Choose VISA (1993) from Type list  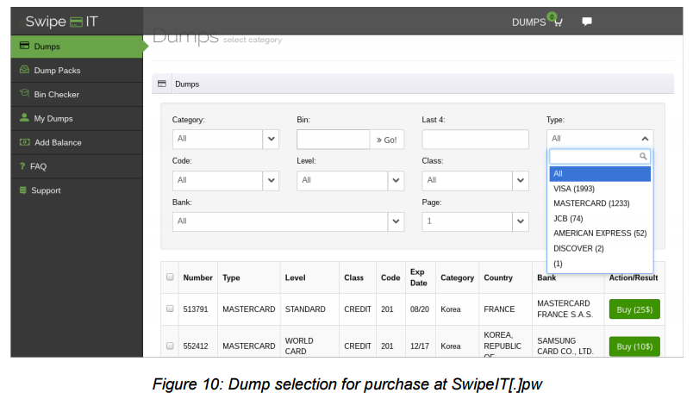point(574,189)
